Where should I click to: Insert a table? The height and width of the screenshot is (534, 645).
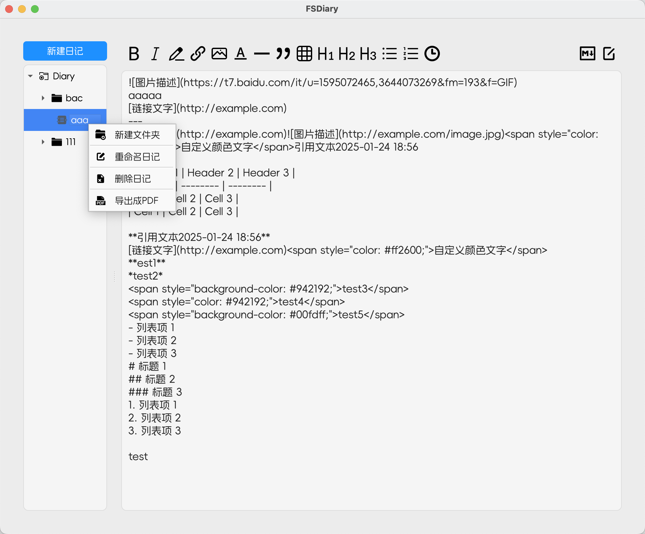[x=303, y=54]
